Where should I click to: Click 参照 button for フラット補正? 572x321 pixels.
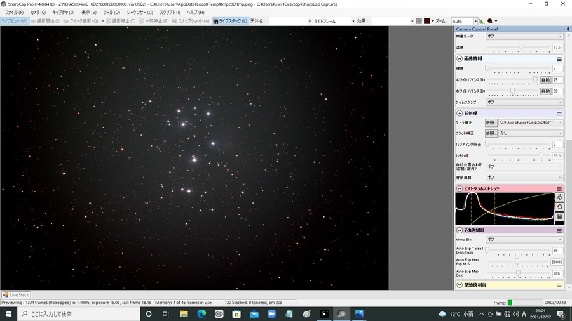tap(491, 133)
